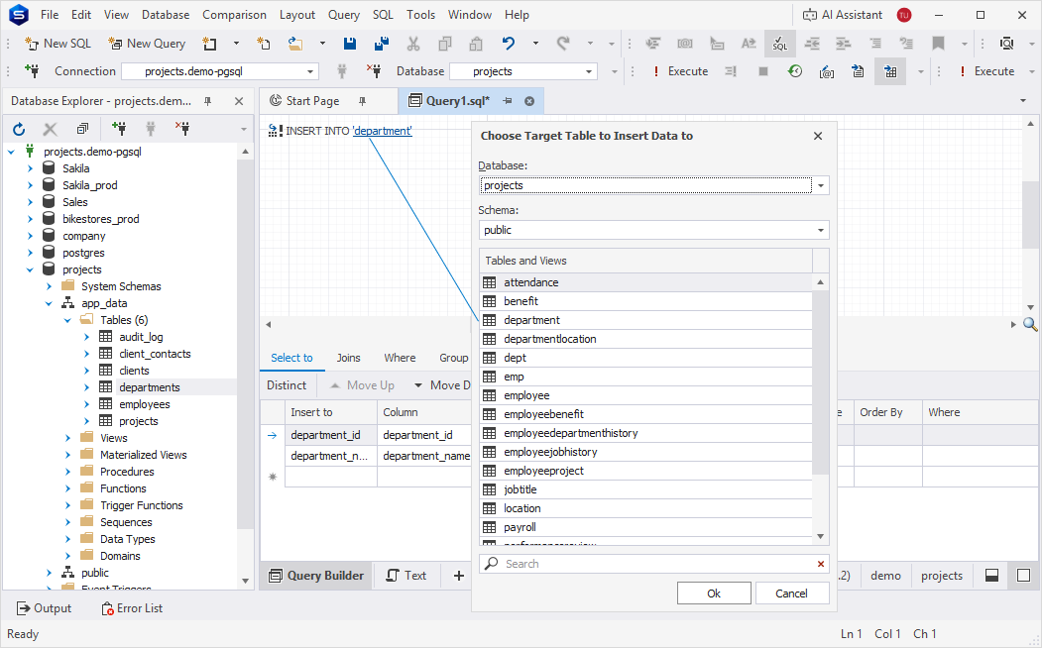Screen dimensions: 1042x648
Task: Select the payroll table in list
Action: click(646, 527)
